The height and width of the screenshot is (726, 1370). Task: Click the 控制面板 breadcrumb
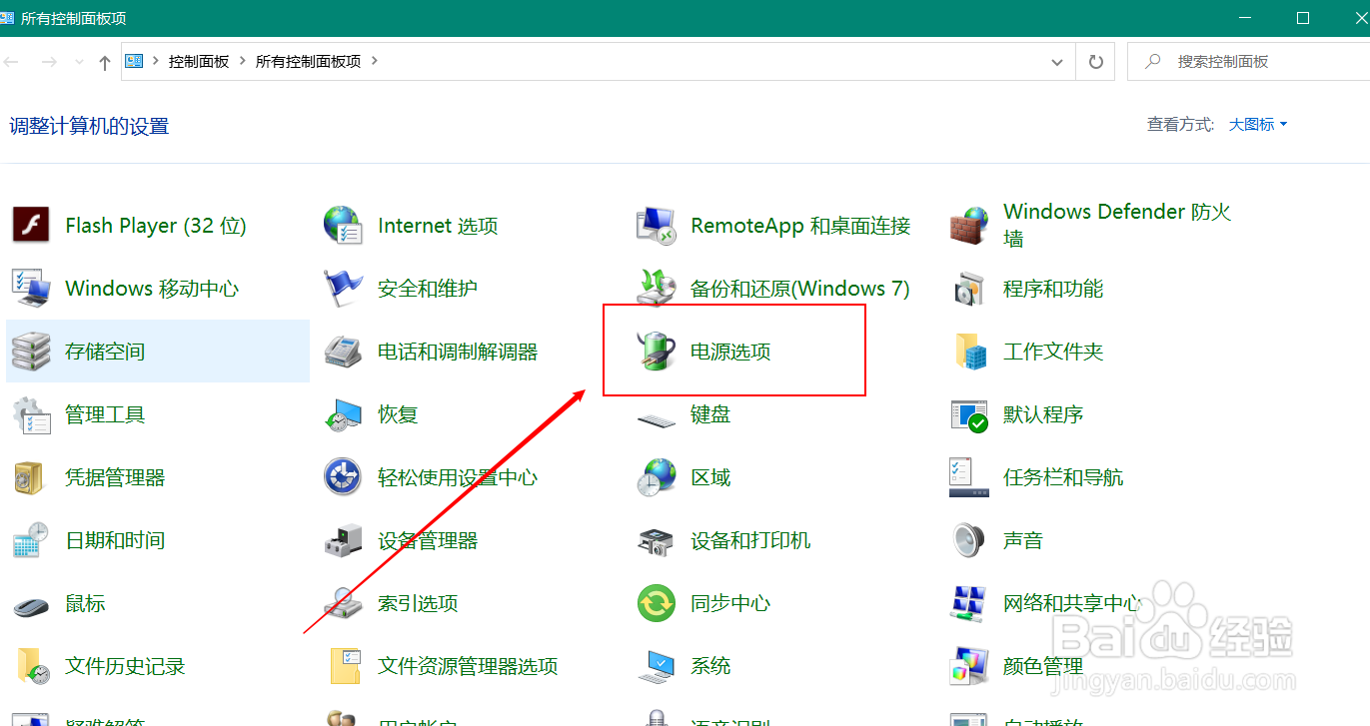coord(199,61)
